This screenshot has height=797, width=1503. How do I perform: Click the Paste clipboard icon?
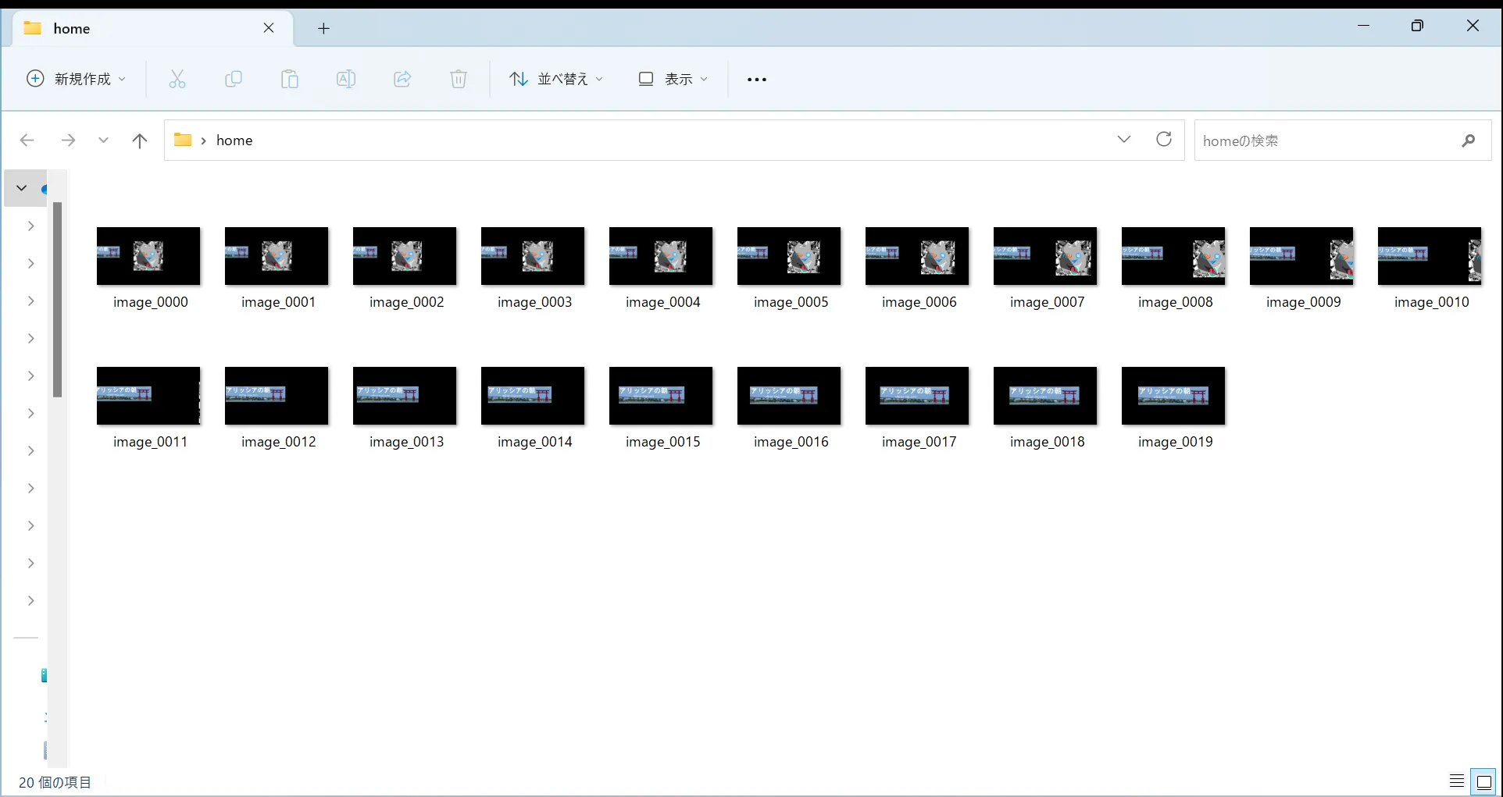tap(290, 79)
